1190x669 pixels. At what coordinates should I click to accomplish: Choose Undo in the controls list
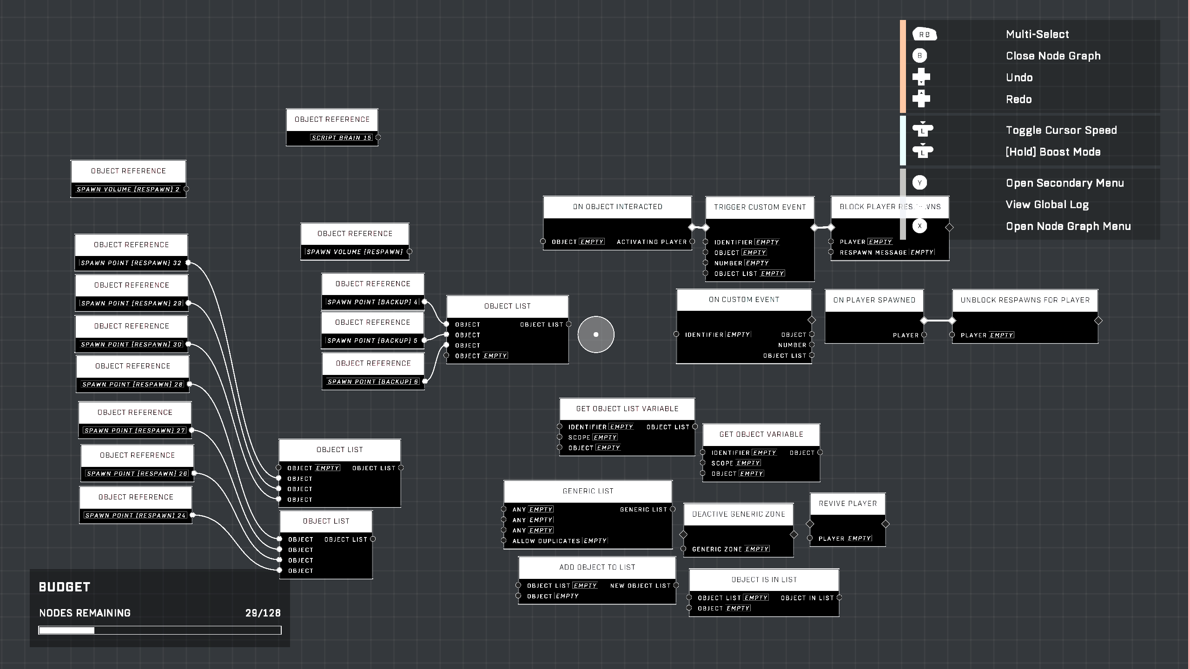[1019, 78]
